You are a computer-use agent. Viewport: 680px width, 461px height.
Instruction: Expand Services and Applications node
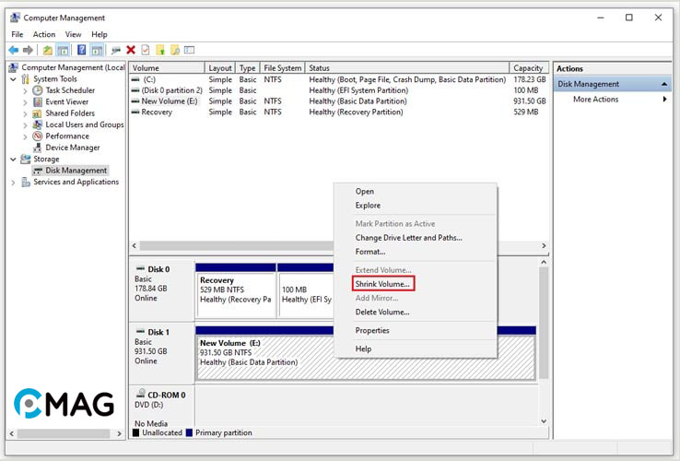tap(12, 182)
